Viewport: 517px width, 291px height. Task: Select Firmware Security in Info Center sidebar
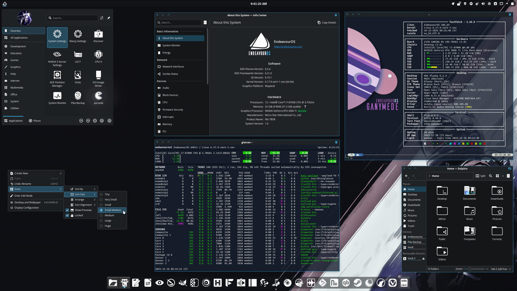pos(173,110)
